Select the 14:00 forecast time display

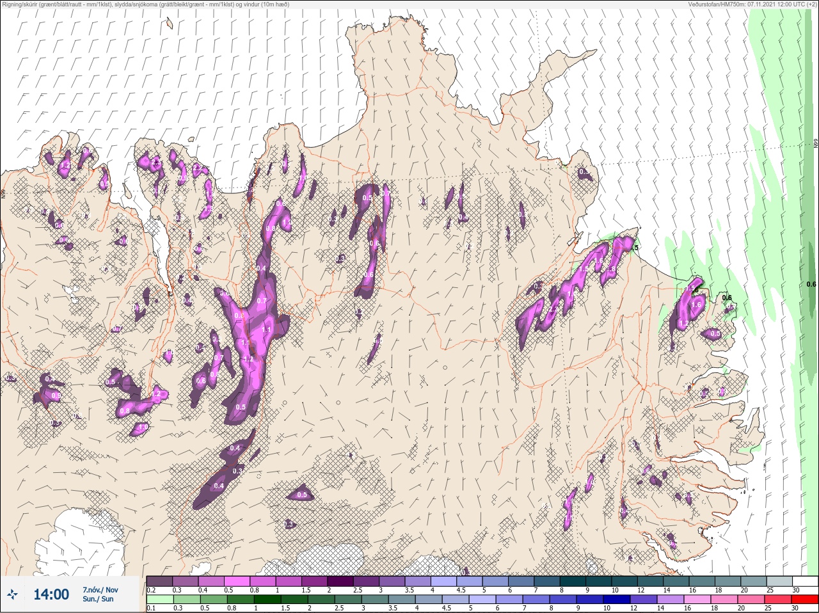51,594
